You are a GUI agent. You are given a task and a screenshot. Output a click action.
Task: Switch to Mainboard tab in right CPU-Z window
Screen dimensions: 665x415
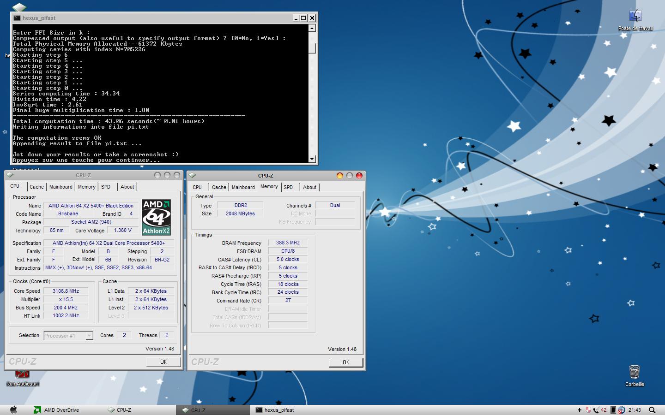(243, 187)
